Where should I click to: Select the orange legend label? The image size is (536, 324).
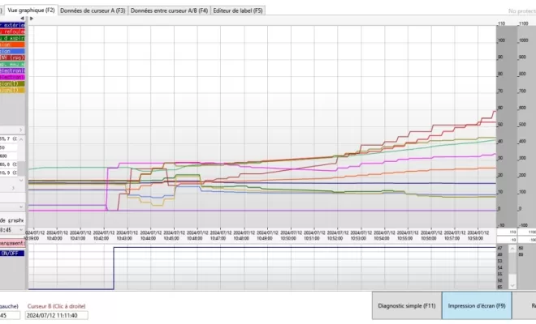[12, 45]
